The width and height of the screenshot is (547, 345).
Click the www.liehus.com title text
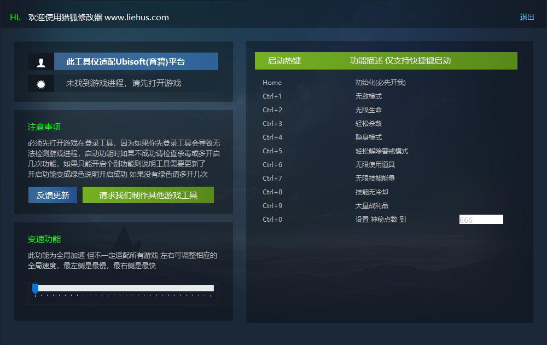[x=137, y=17]
